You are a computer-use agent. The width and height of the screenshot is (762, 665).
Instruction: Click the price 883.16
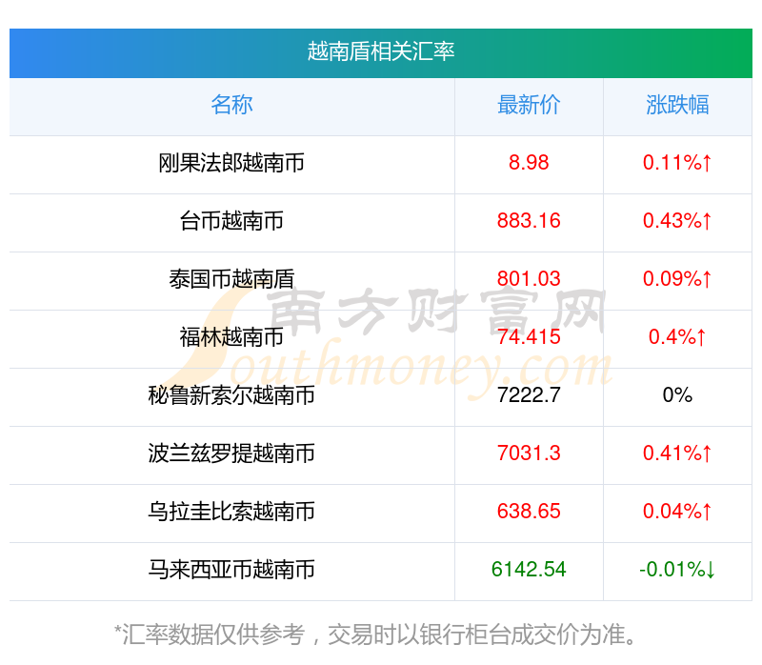(529, 221)
